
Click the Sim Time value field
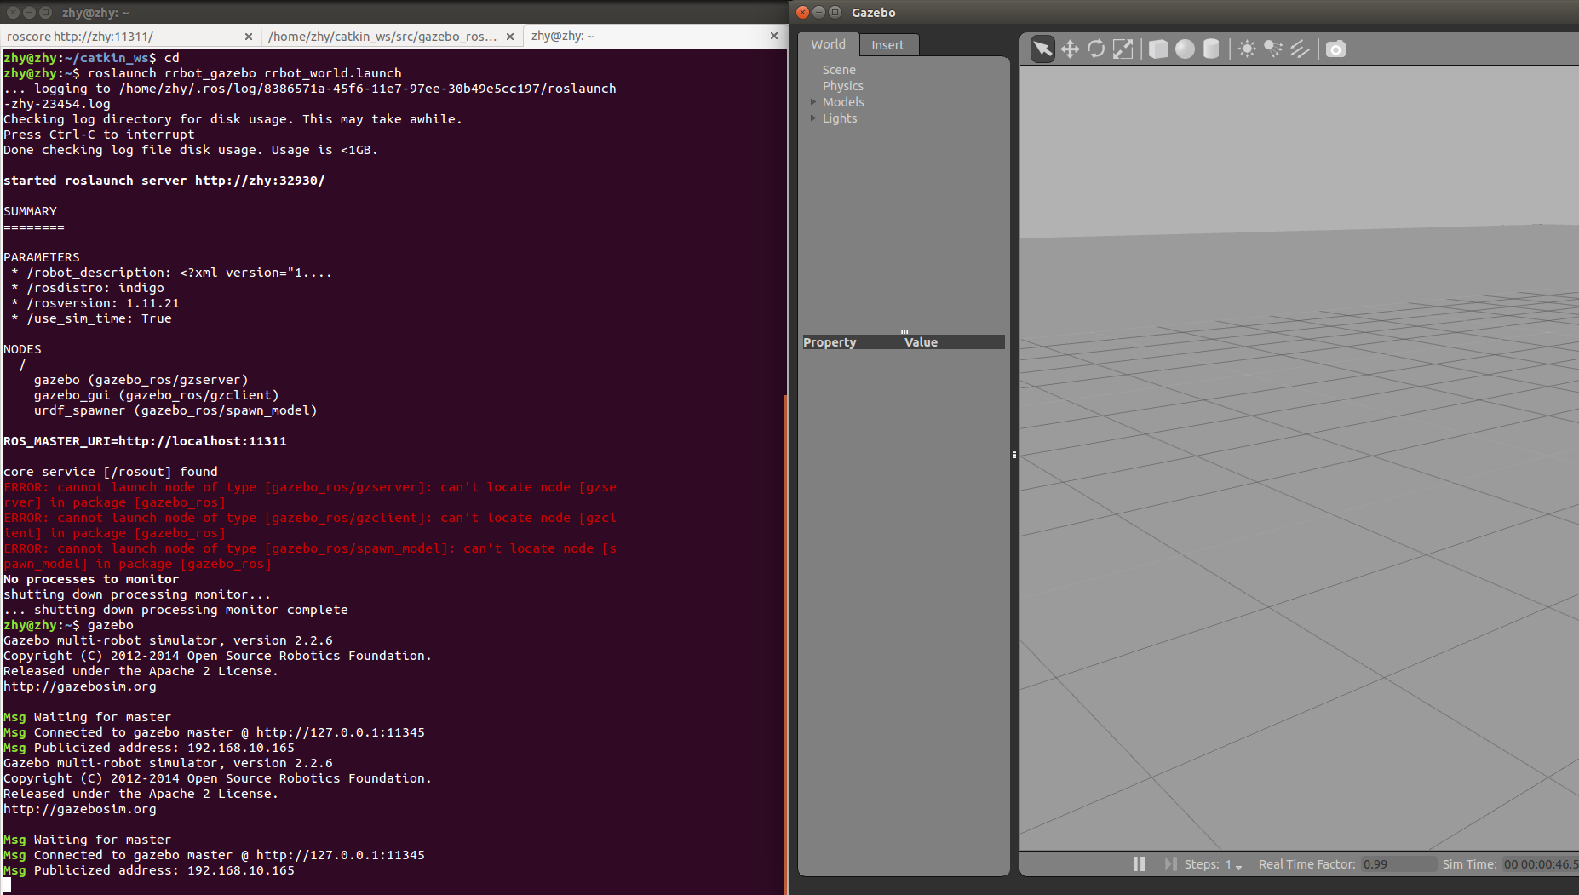[x=1540, y=864]
